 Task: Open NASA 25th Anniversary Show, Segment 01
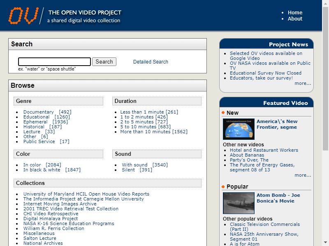coord(264,237)
